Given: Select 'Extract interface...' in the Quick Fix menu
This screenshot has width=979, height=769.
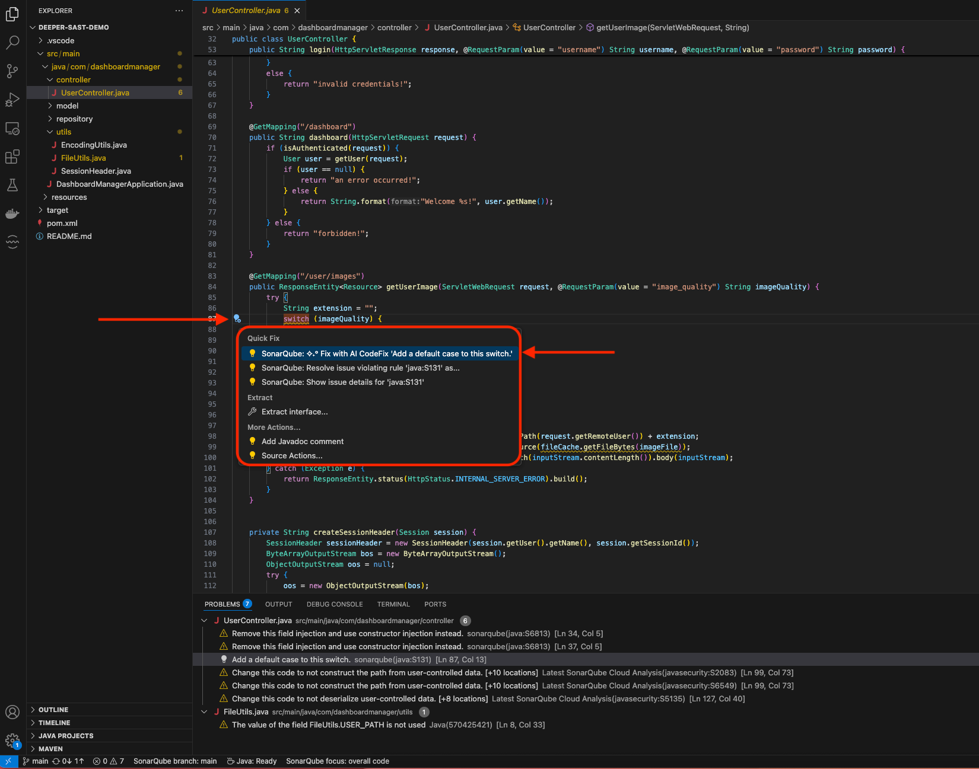Looking at the screenshot, I should point(294,411).
